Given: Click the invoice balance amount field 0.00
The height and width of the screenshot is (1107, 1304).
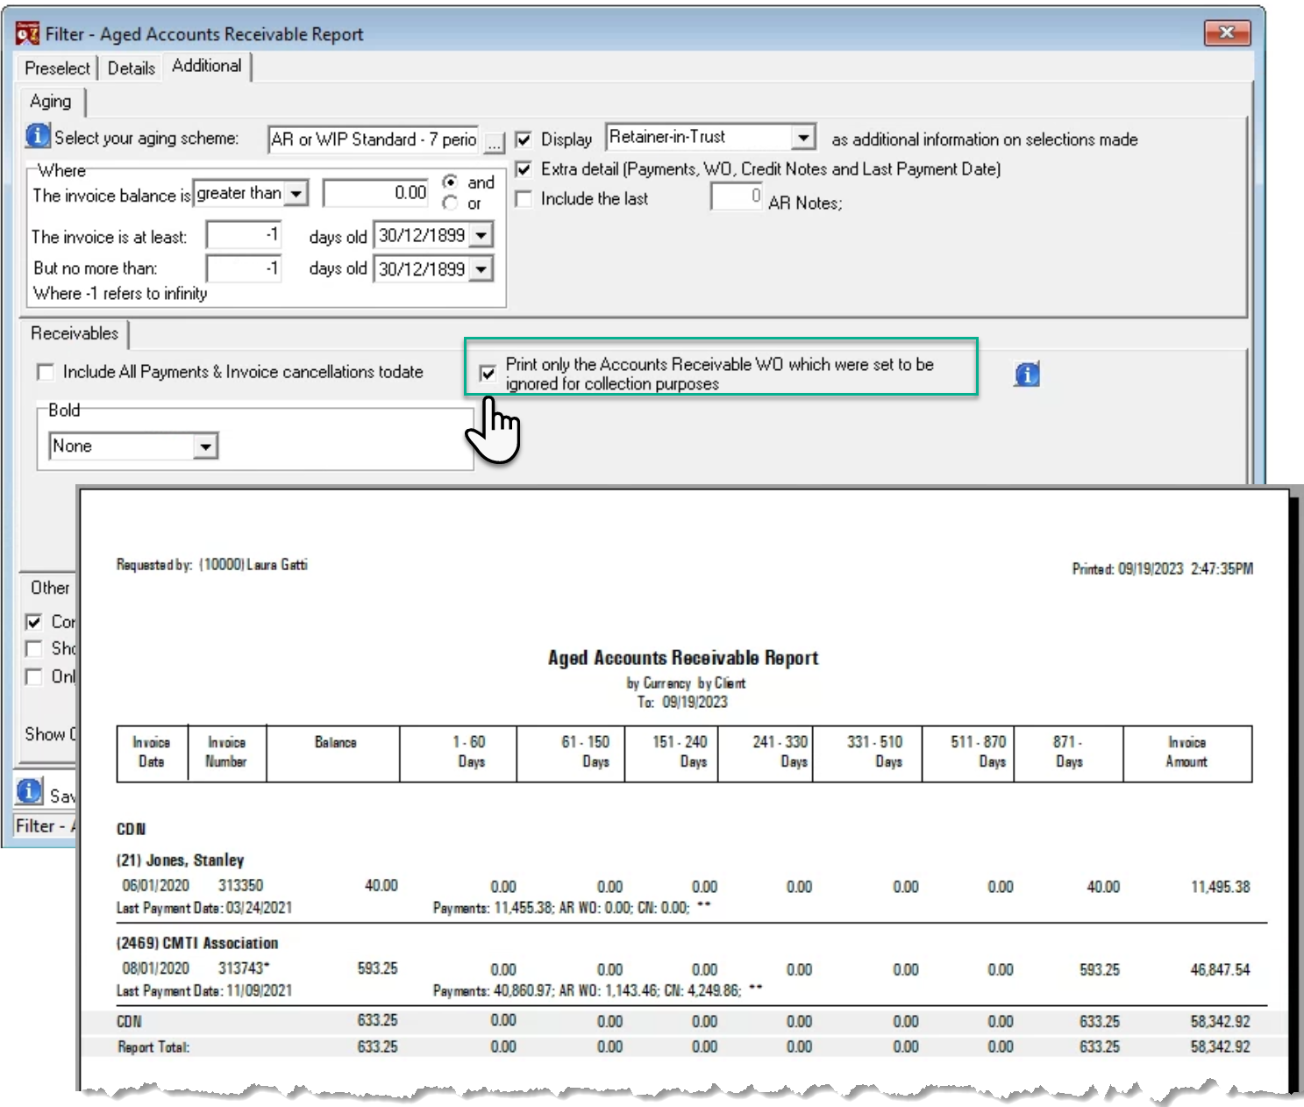Looking at the screenshot, I should 376,193.
